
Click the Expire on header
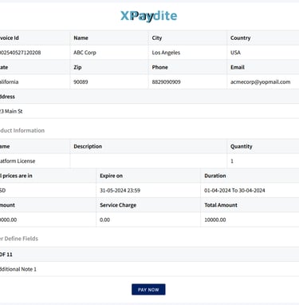[x=111, y=176]
